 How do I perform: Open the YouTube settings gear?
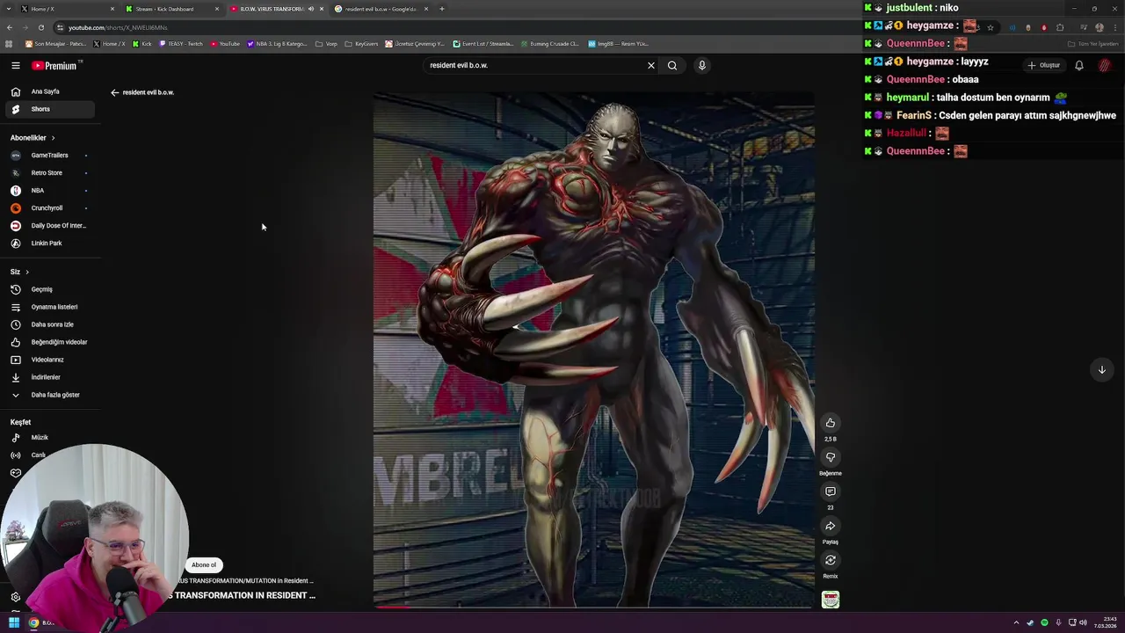point(15,597)
